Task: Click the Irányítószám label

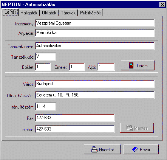Action: tap(22, 107)
